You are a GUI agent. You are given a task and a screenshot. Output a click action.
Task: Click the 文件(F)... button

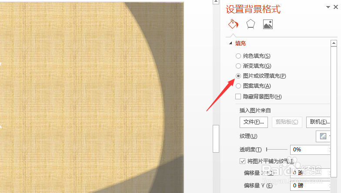(254, 122)
